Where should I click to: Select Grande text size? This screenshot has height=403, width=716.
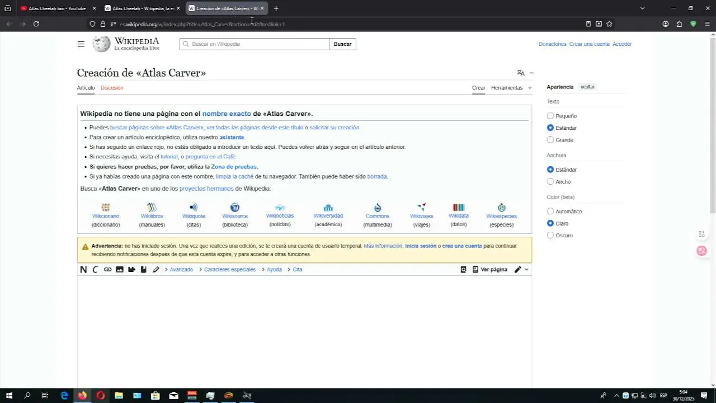[550, 140]
